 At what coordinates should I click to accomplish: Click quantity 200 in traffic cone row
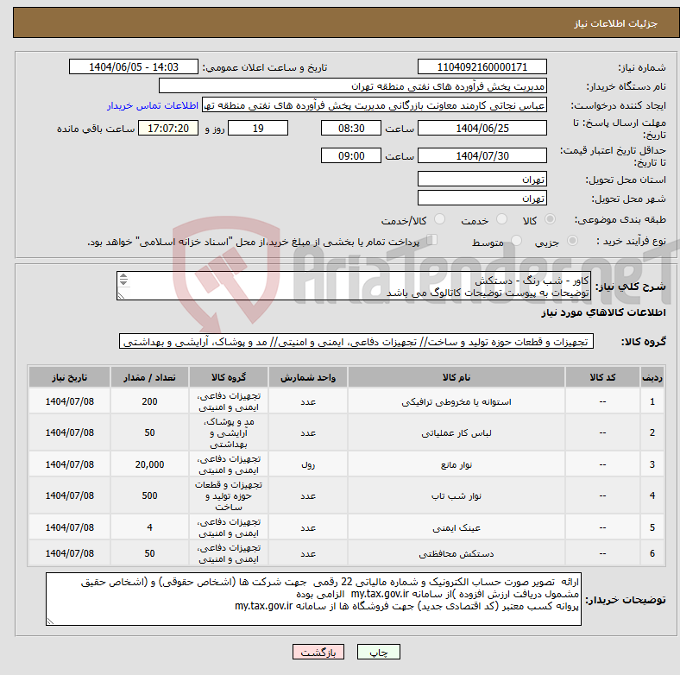click(x=149, y=401)
